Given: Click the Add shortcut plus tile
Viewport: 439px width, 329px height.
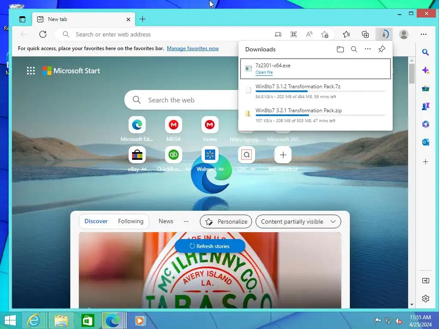Looking at the screenshot, I should 283,155.
